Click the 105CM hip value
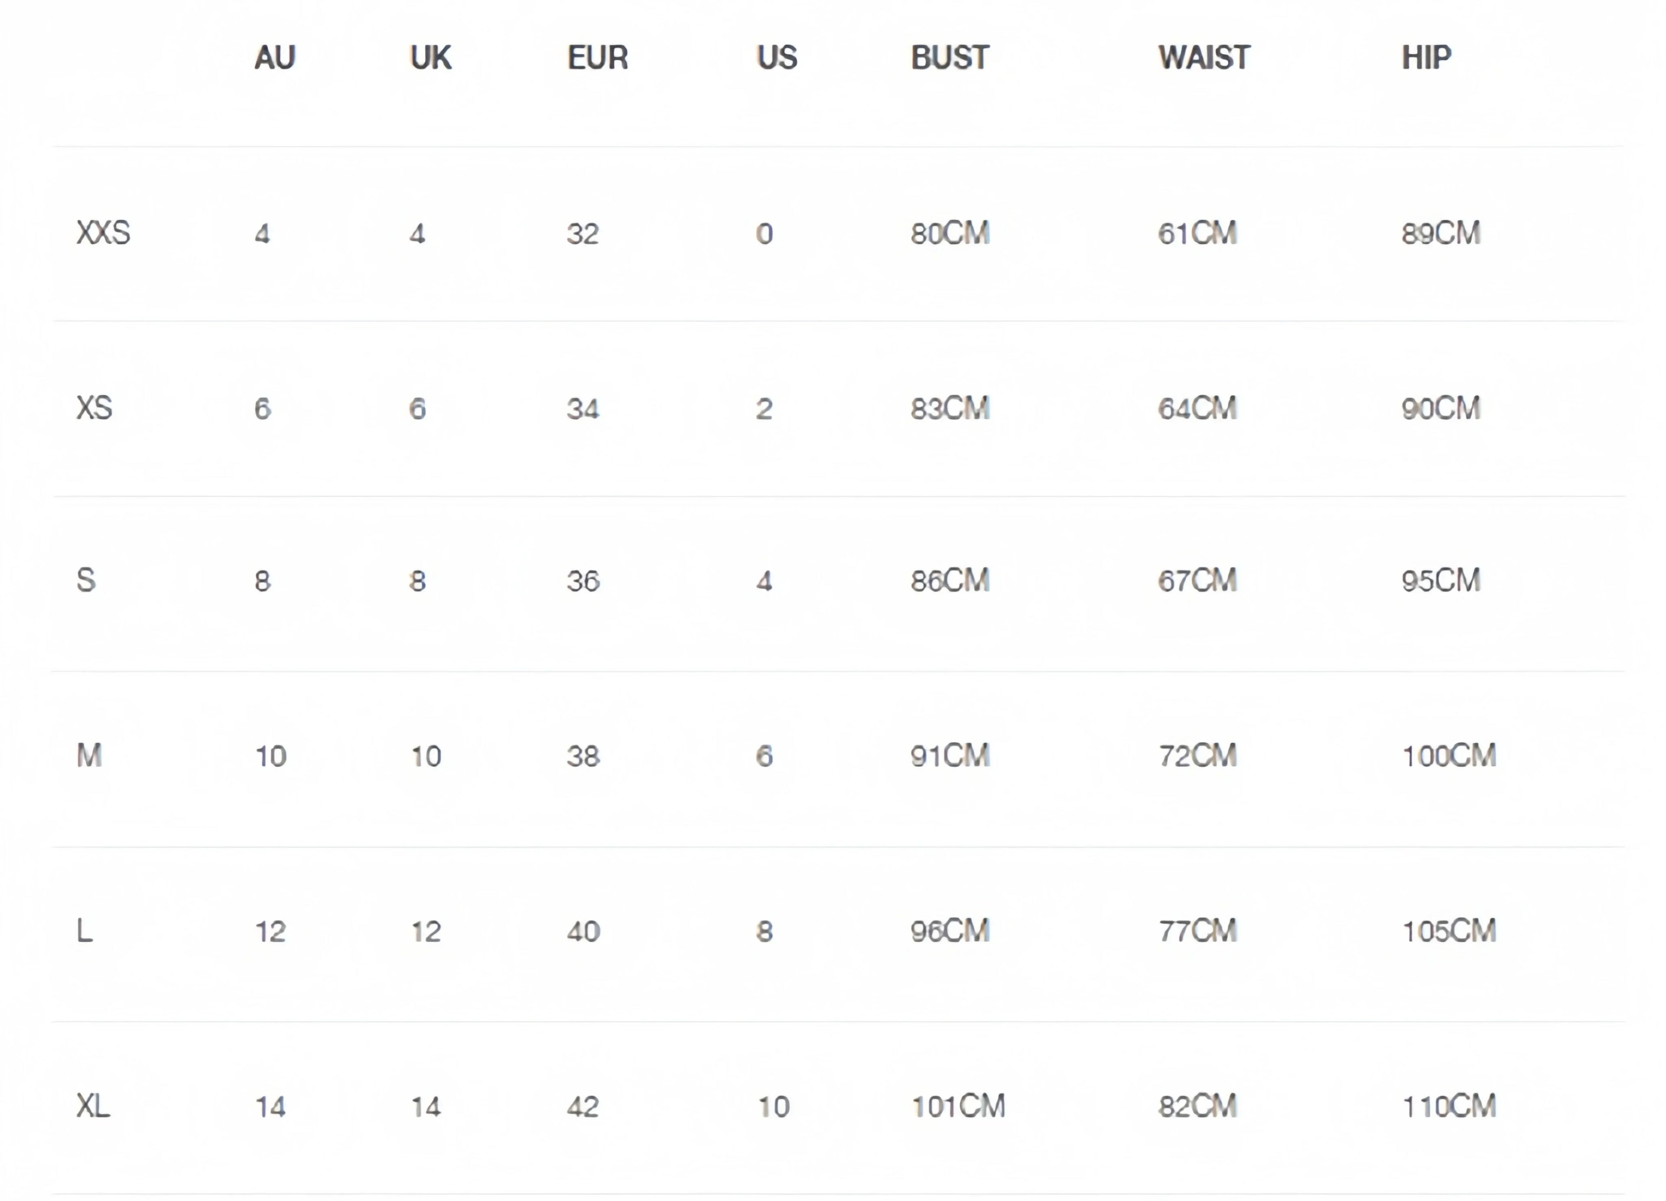Screen dimensions: 1666x1201 pos(1449,932)
